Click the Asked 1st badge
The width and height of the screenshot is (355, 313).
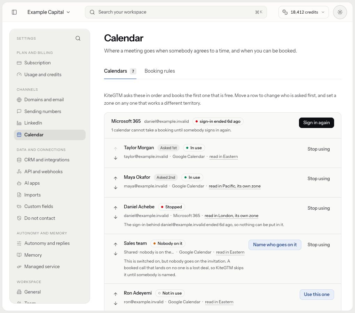click(x=168, y=148)
